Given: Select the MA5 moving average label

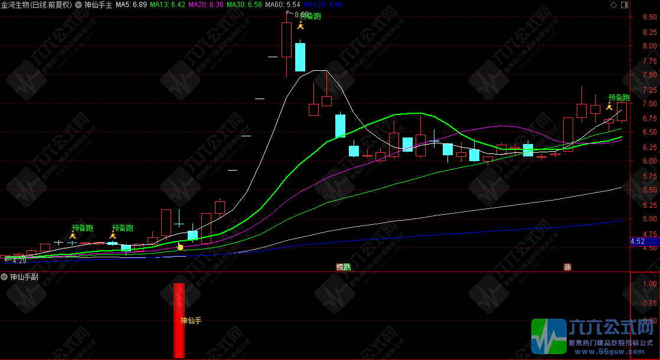Looking at the screenshot, I should click(x=131, y=5).
